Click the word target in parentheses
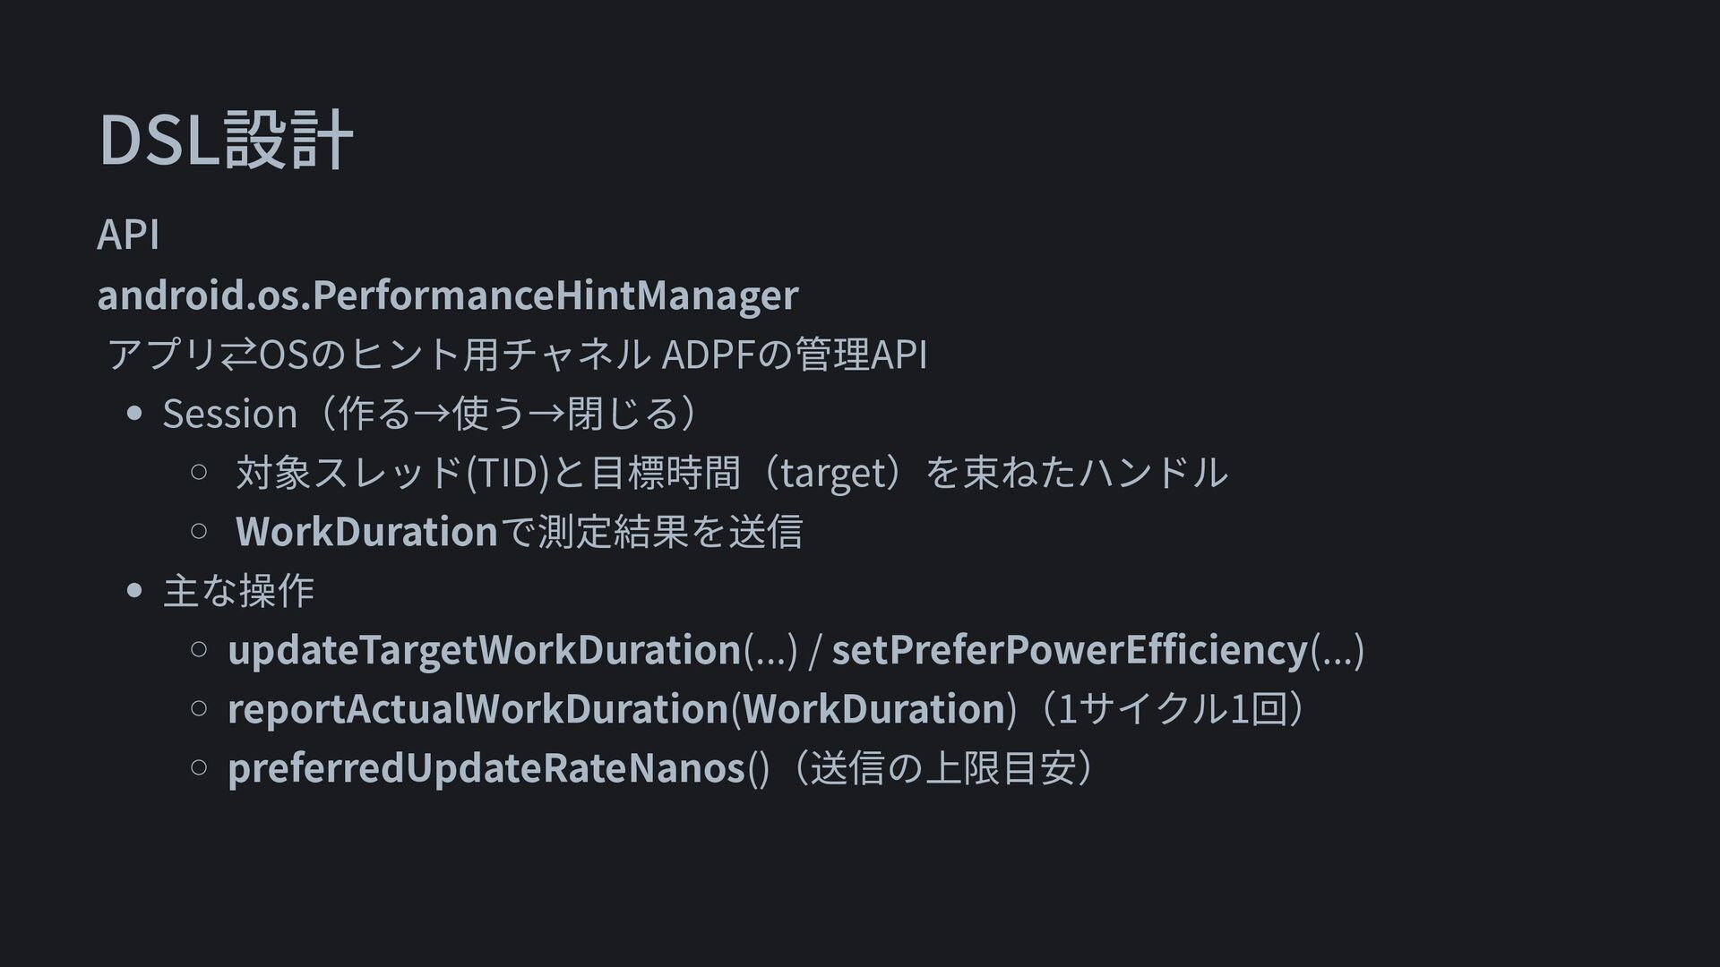 click(833, 473)
